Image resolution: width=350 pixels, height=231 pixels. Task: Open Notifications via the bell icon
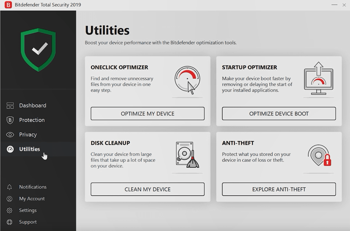coord(11,187)
